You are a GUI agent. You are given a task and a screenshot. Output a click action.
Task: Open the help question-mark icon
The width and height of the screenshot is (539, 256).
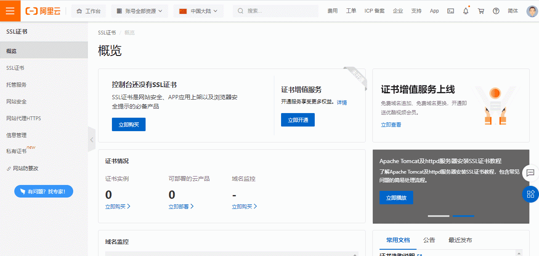point(496,11)
